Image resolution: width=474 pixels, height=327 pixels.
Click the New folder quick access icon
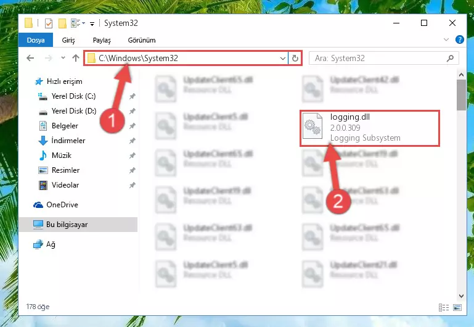click(x=62, y=23)
